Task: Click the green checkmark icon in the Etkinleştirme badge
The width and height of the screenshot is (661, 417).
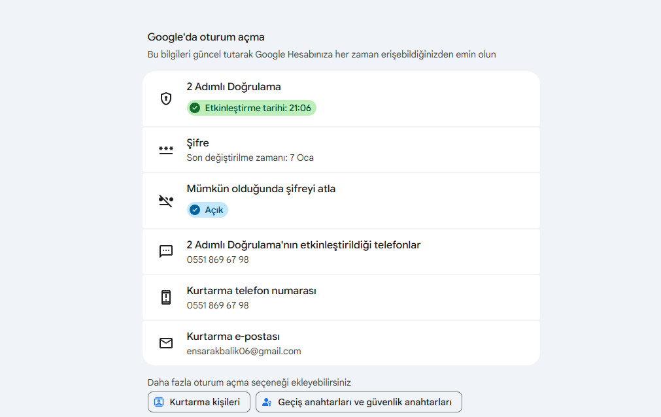Action: click(x=195, y=108)
